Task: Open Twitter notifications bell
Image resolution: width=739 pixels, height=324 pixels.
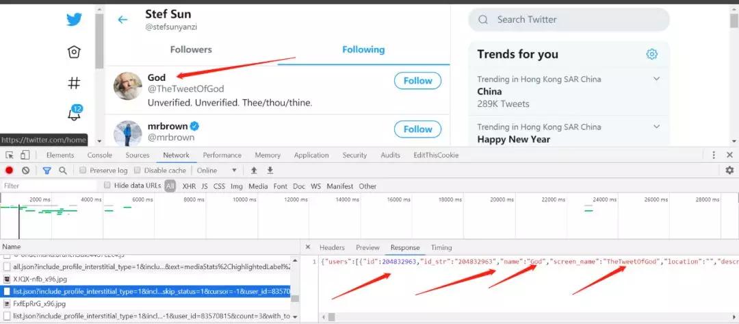Action: point(74,114)
